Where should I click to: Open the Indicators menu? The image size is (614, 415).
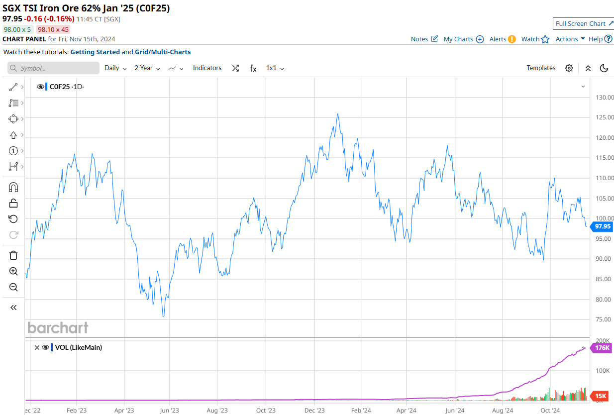207,68
